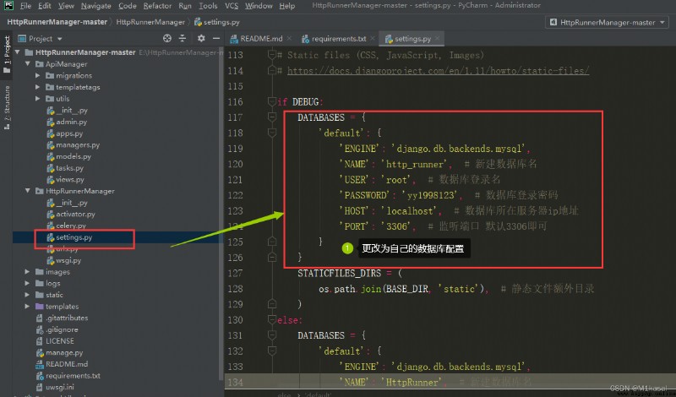Screen dimensions: 676x397
Task: Expand the static folder
Action: [28, 296]
